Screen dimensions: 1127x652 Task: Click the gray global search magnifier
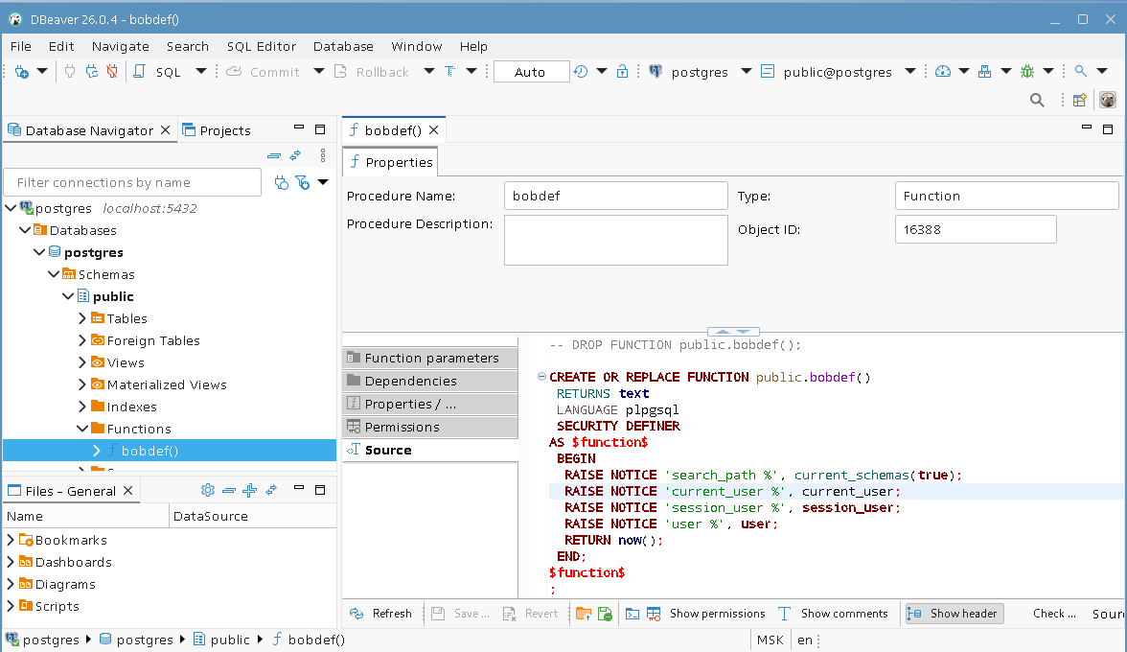(x=1037, y=100)
